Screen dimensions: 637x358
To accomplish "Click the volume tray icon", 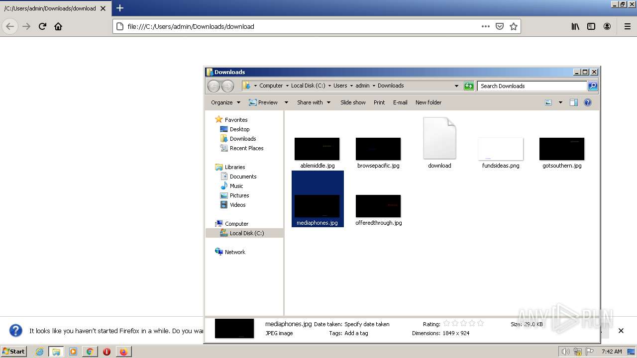I will tap(565, 352).
